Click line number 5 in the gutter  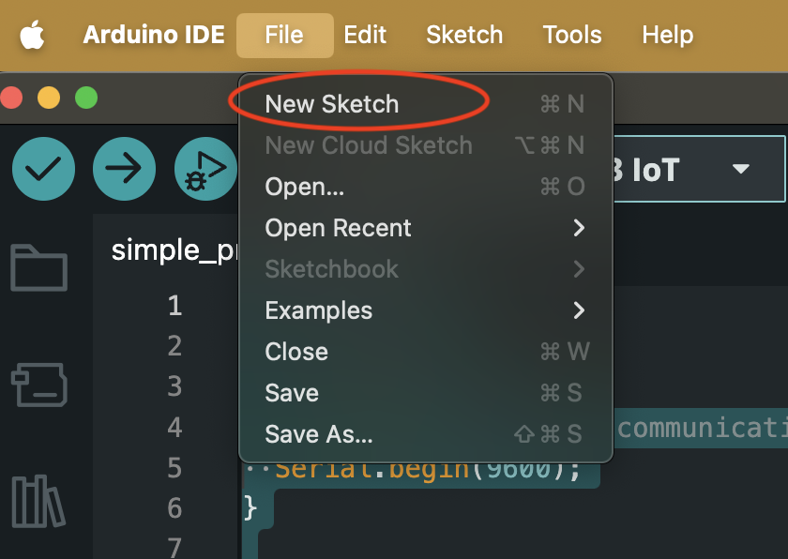coord(174,467)
